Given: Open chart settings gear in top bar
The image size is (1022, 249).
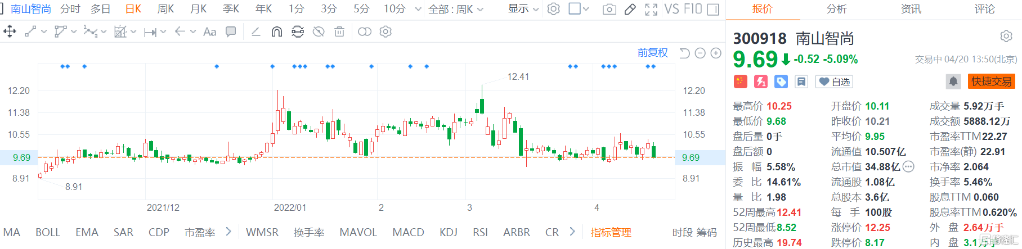Looking at the screenshot, I should (x=554, y=9).
